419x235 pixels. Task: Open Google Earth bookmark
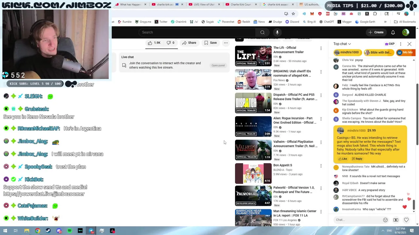[x=365, y=22]
